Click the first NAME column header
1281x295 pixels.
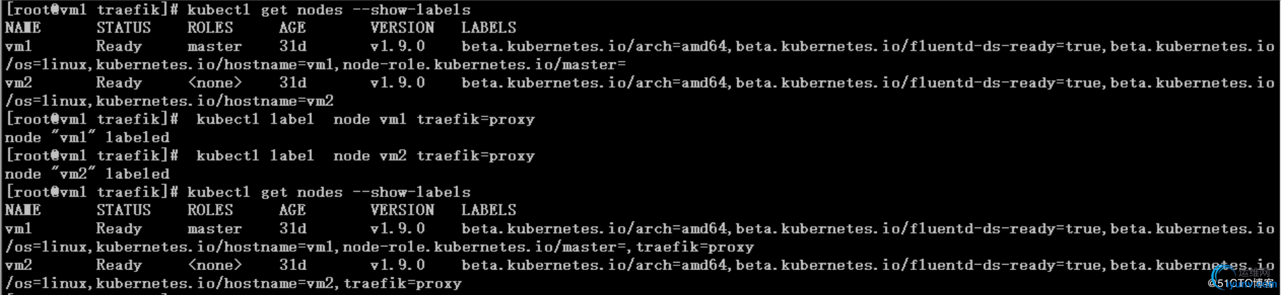22,28
